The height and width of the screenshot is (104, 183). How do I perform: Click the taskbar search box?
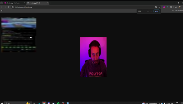click(18, 103)
